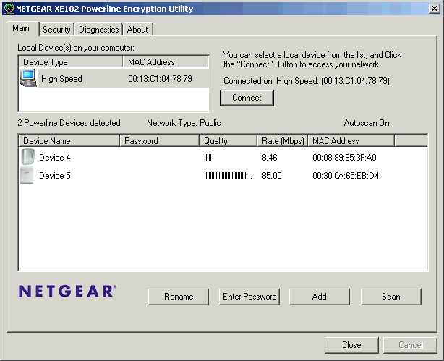Viewport: 444px width, 361px height.
Task: Open the About tab
Action: point(137,30)
